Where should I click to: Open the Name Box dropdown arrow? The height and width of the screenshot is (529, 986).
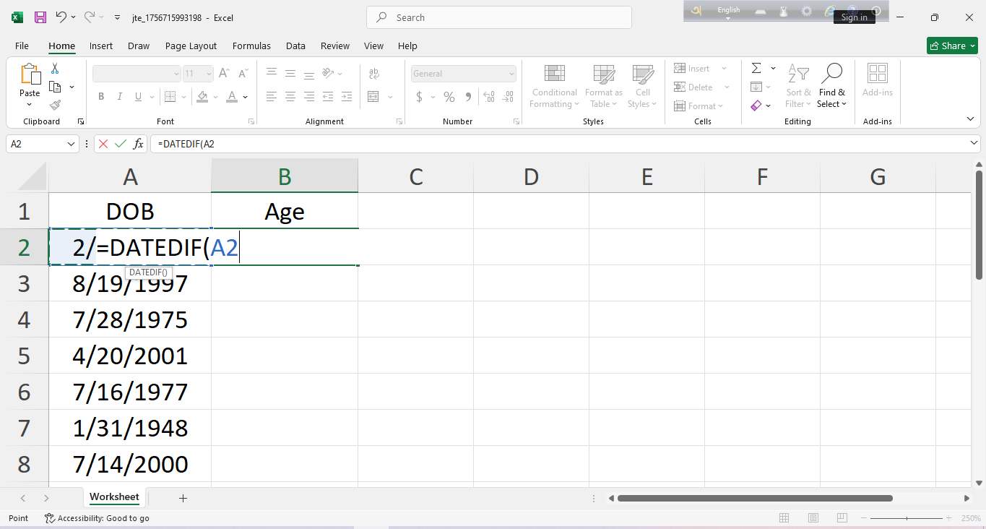[x=72, y=144]
